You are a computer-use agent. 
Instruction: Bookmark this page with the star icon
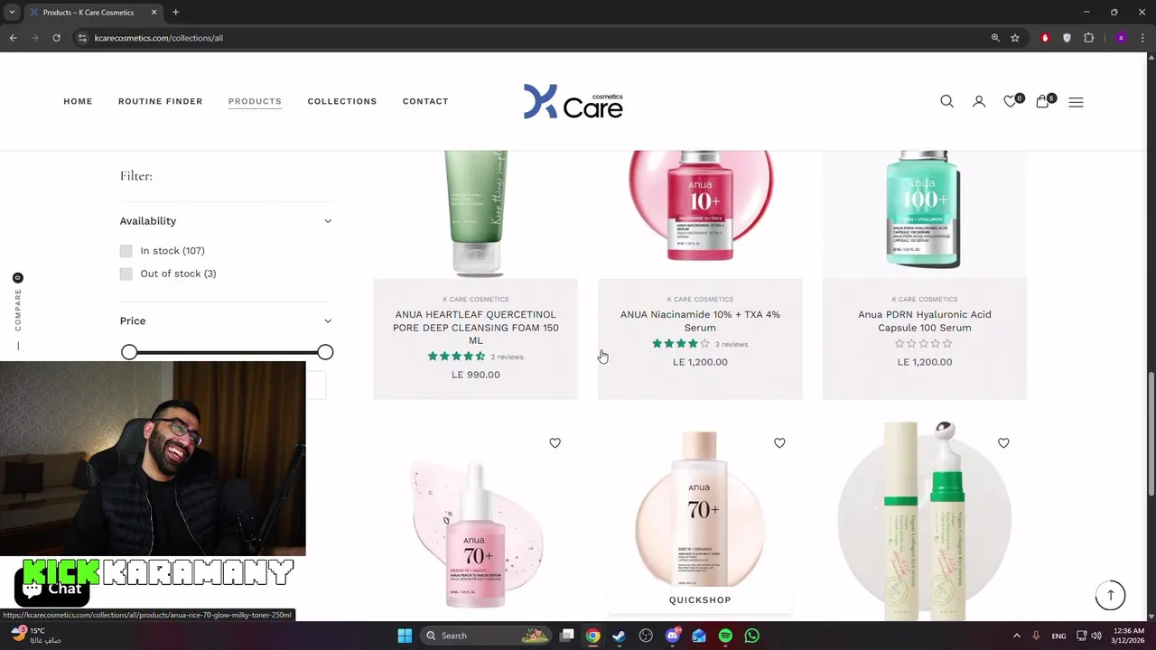pyautogui.click(x=1015, y=38)
